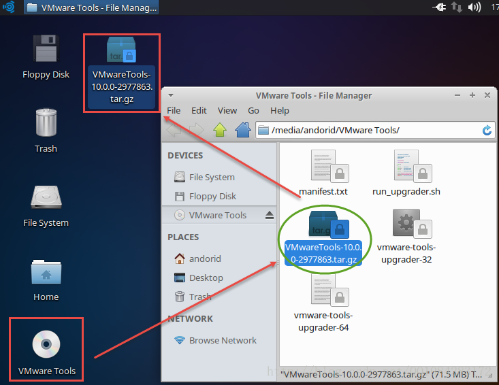Select the VMwareTools tar.gz archive on the desktop
Viewport: 499px width, 385px height.
click(x=122, y=73)
